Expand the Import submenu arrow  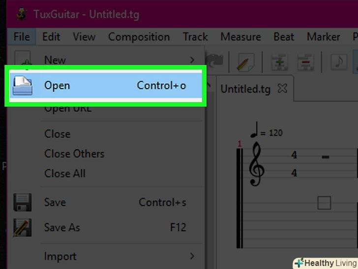click(192, 256)
